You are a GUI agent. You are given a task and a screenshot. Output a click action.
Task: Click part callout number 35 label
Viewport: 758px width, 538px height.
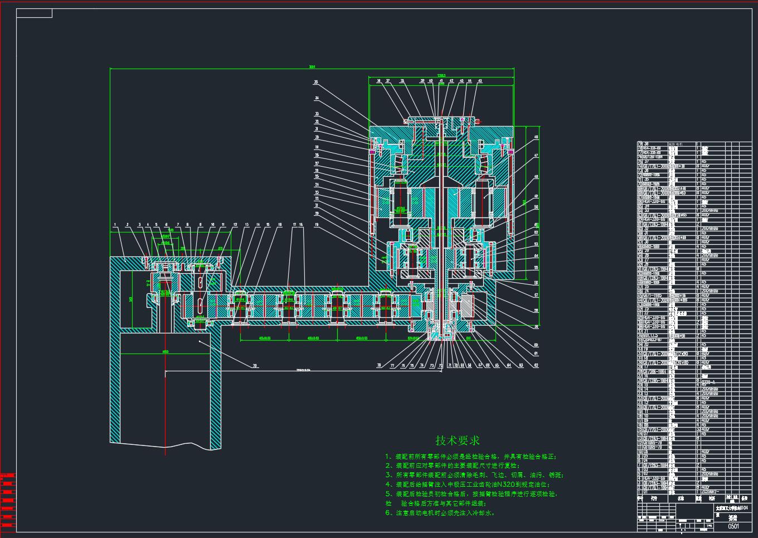point(316,83)
